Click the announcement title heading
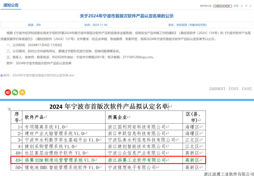This screenshot has width=254, height=176. (127, 16)
